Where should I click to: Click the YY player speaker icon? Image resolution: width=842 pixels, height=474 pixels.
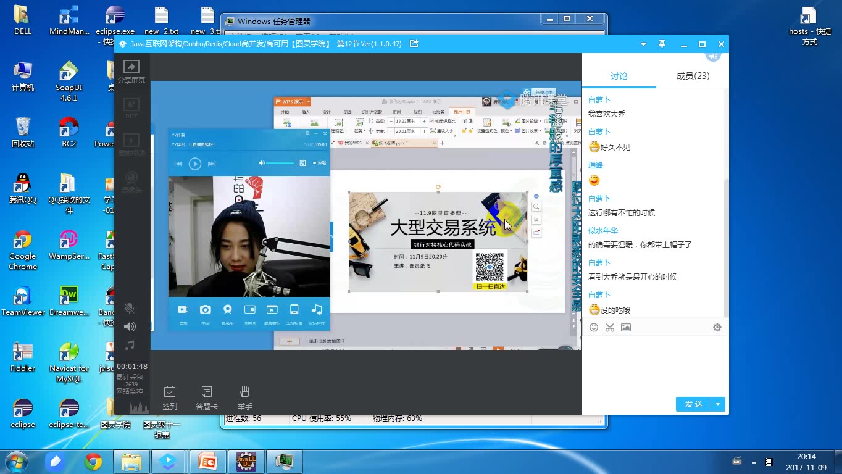pos(262,163)
